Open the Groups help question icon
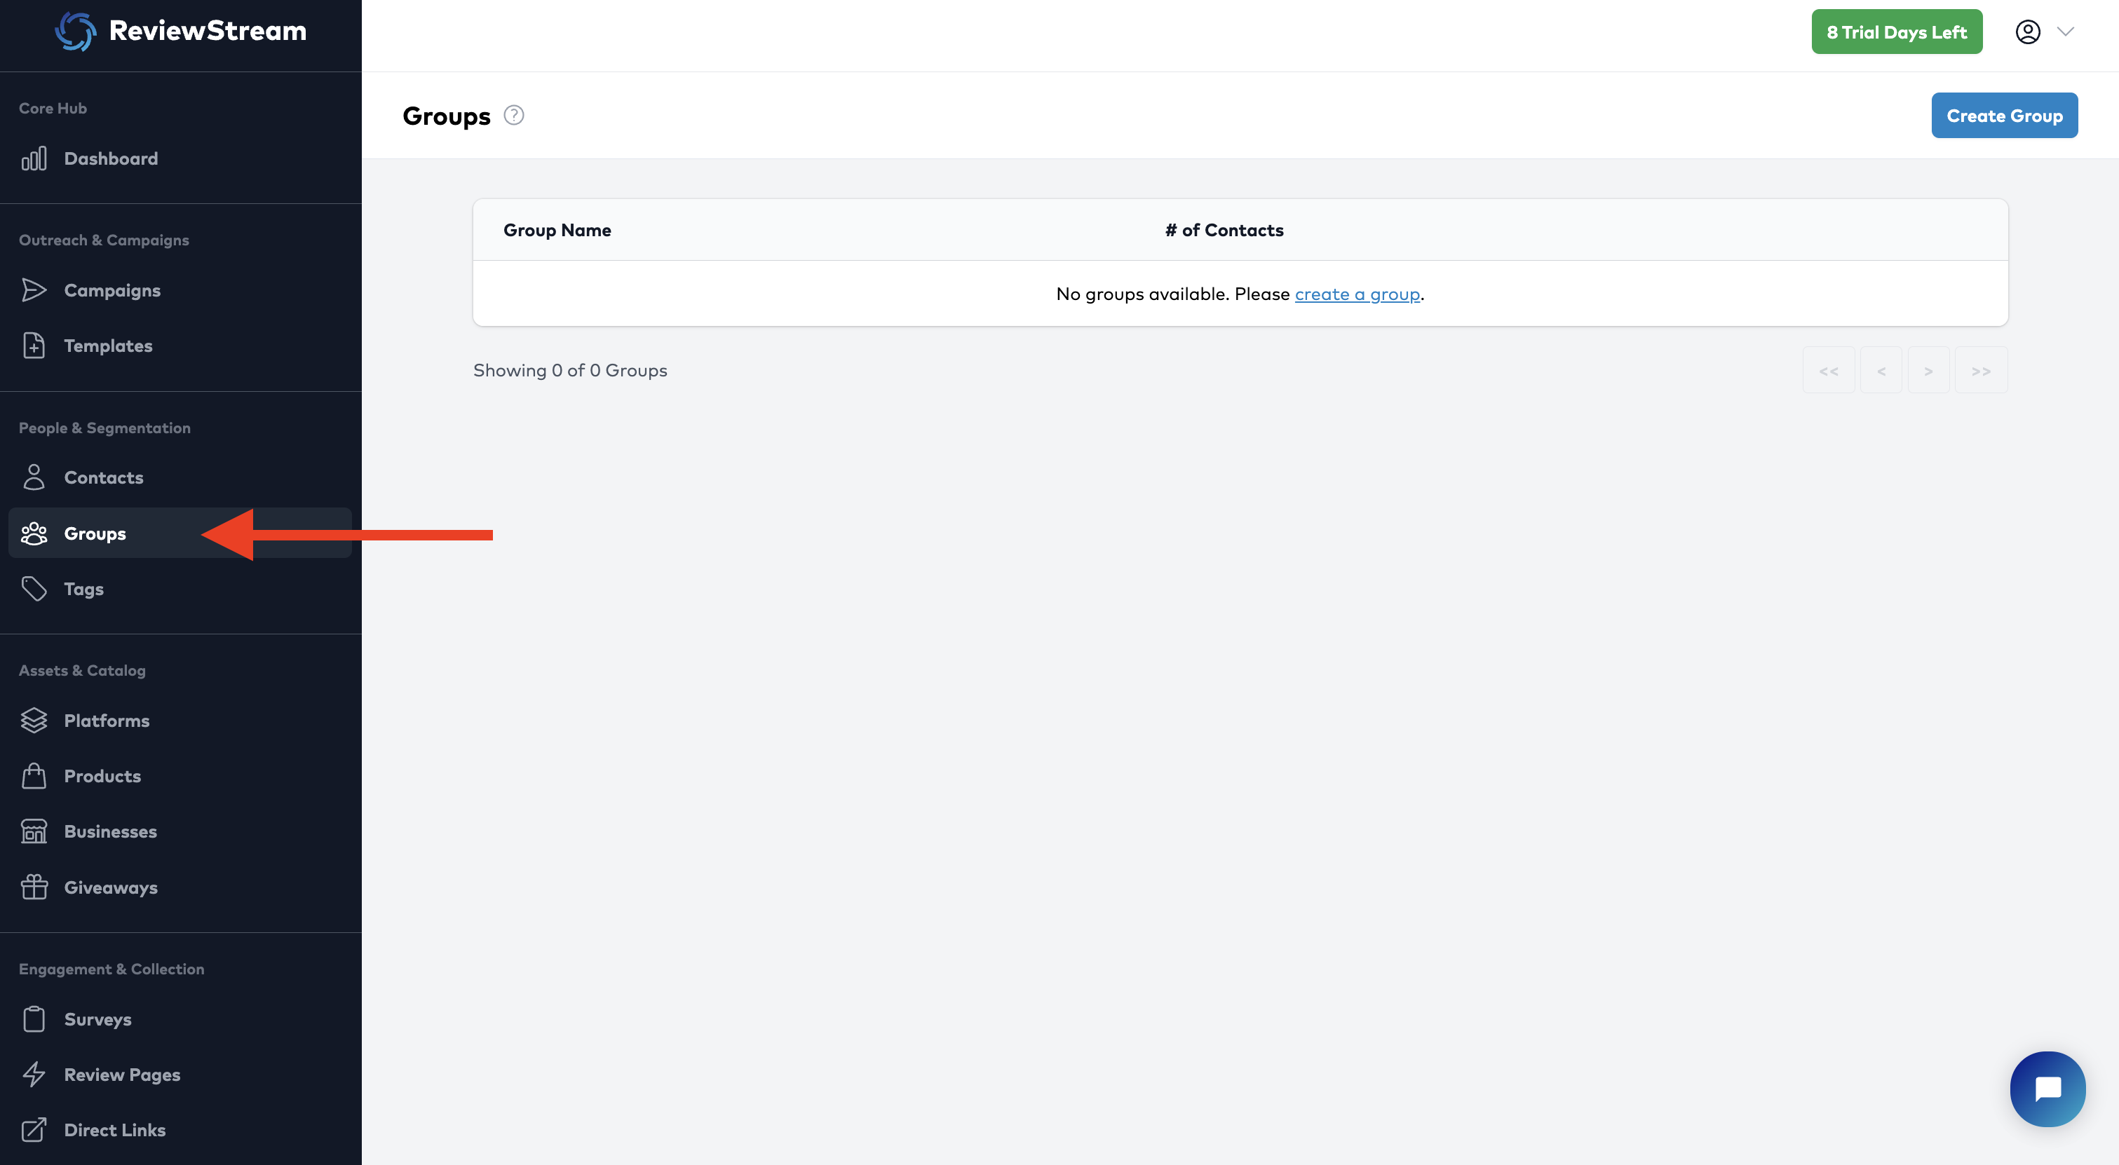Viewport: 2119px width, 1165px height. tap(513, 115)
